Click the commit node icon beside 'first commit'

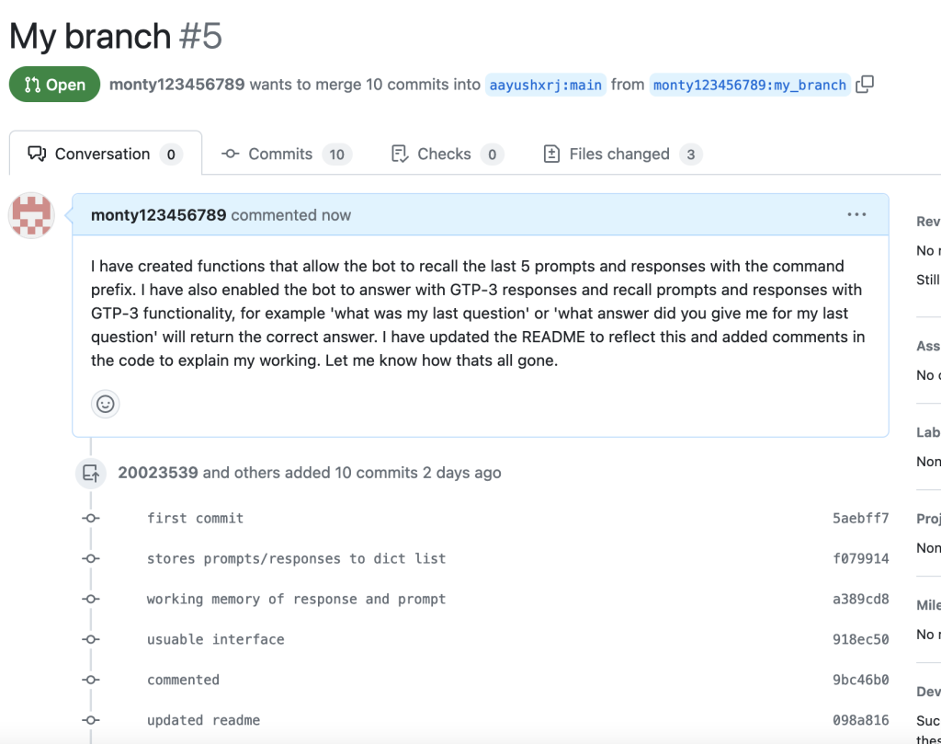point(91,518)
